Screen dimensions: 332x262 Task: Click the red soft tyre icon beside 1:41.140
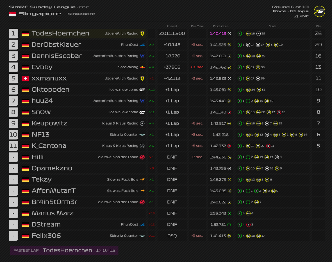click(x=229, y=112)
